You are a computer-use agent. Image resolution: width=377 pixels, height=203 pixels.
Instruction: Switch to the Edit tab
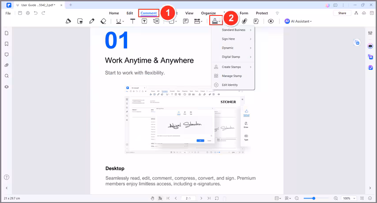tap(130, 13)
